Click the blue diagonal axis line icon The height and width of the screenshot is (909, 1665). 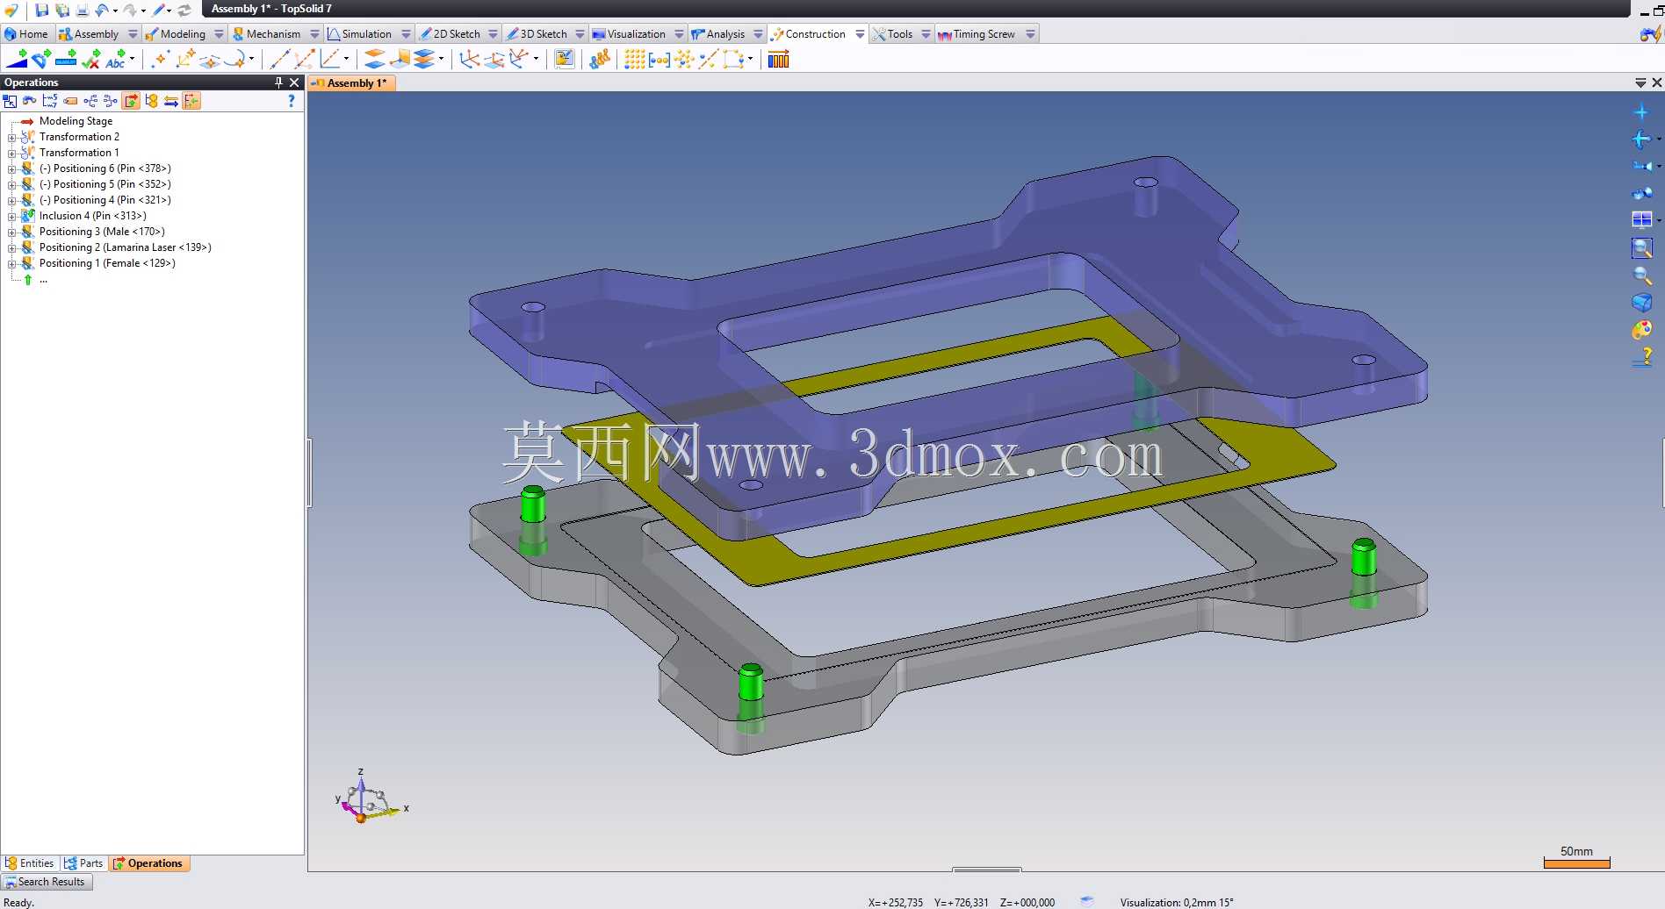(x=279, y=59)
